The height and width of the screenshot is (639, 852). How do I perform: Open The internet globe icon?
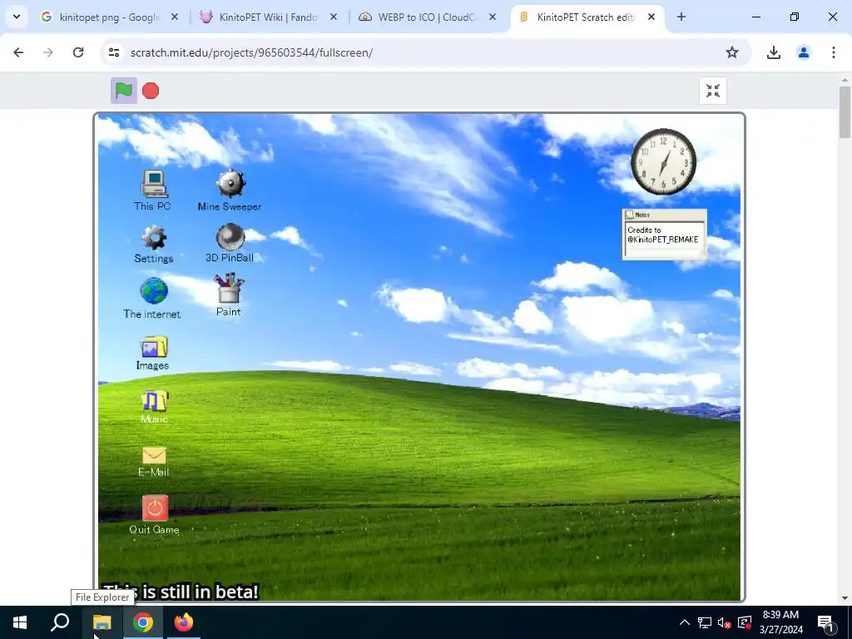point(153,299)
